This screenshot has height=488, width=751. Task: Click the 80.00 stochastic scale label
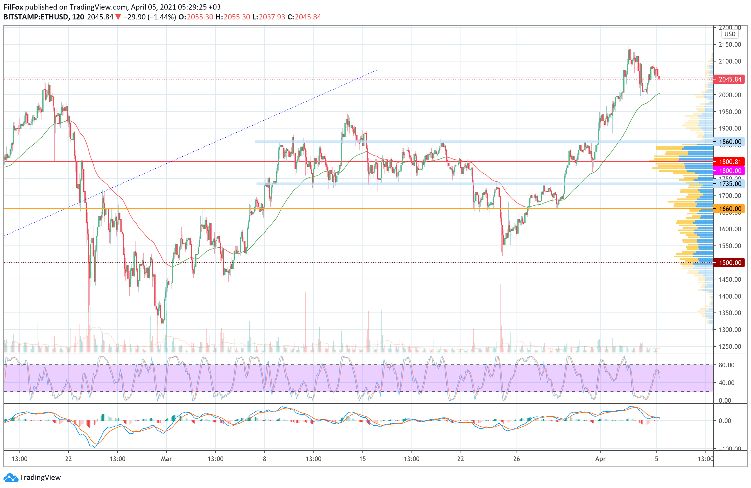click(726, 365)
